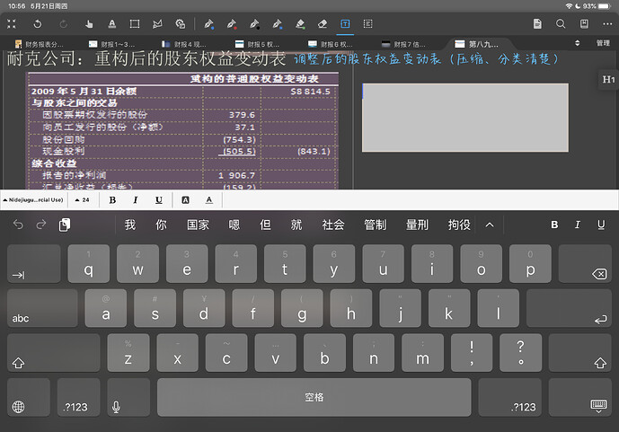Select the eraser tool
Image resolution: width=619 pixels, height=432 pixels.
point(323,24)
